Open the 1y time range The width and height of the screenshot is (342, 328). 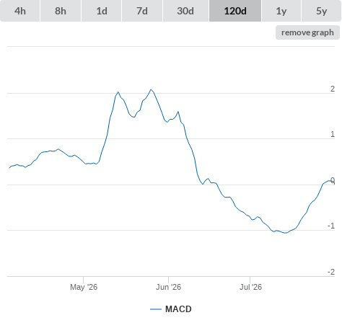click(x=281, y=11)
